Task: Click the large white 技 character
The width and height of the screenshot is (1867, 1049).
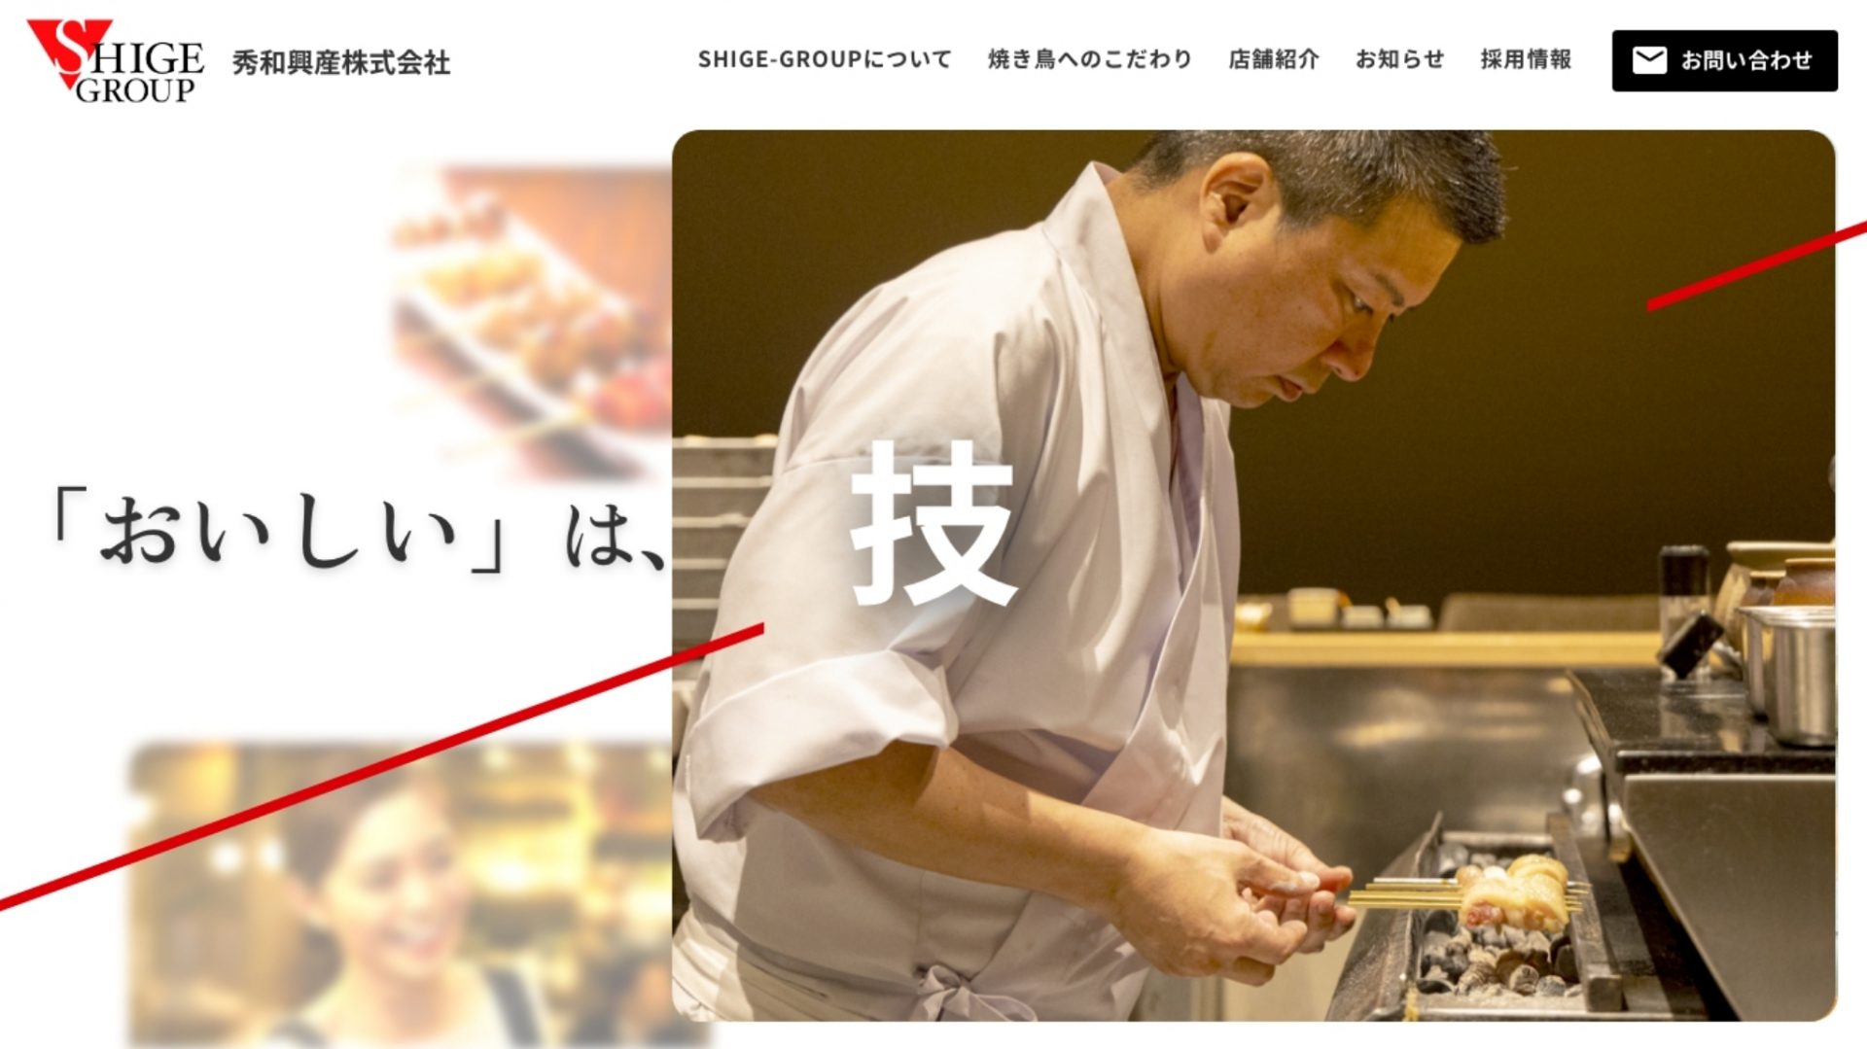Action: point(932,522)
